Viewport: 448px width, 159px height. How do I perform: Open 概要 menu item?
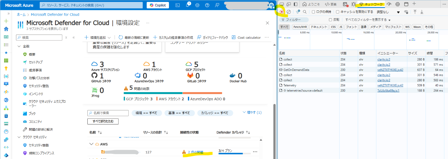click(29, 54)
